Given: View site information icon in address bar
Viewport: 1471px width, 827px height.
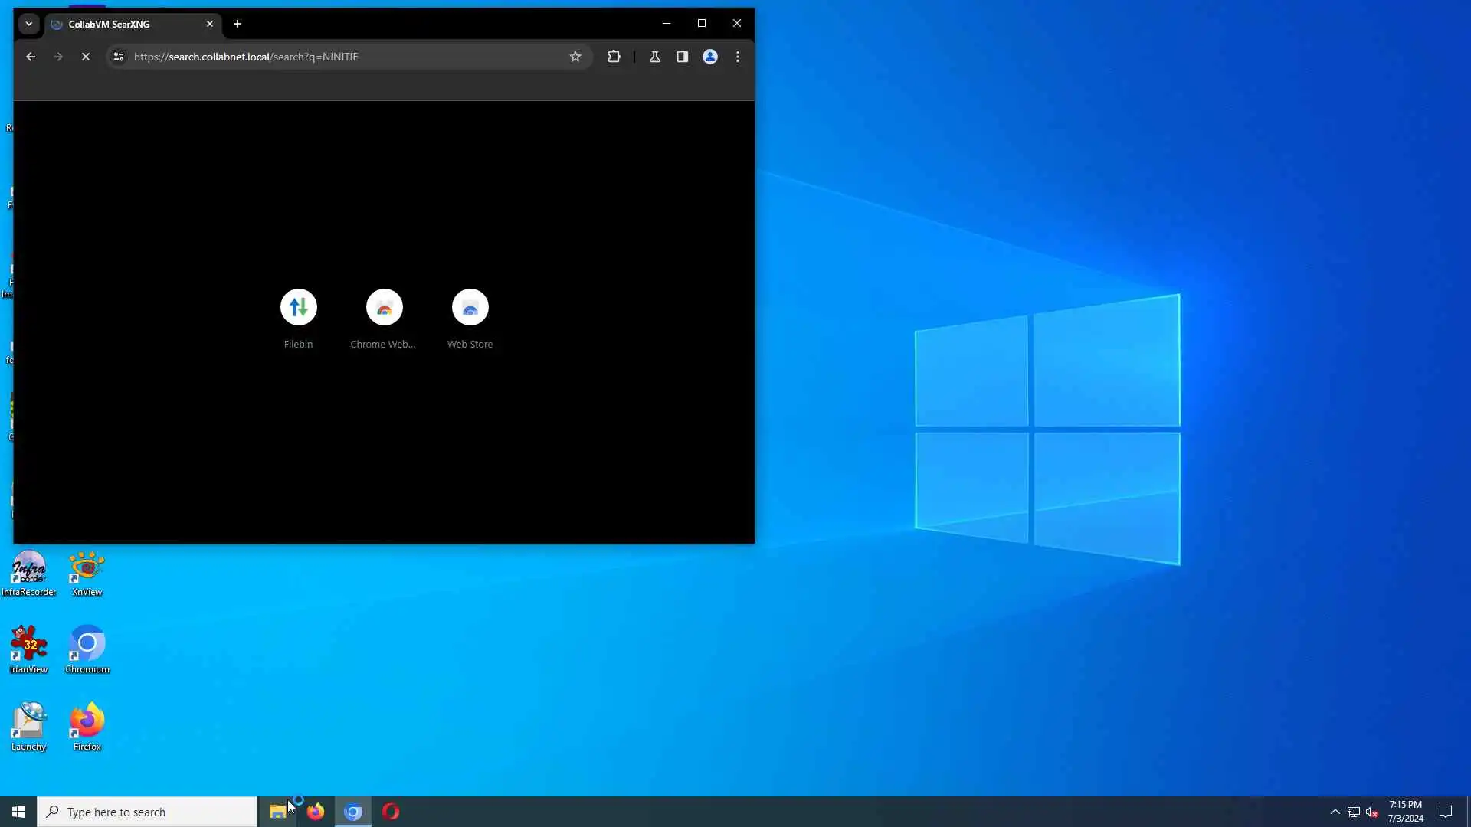Looking at the screenshot, I should click(x=118, y=57).
